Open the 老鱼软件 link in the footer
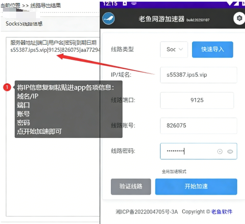The width and height of the screenshot is (245, 224). pos(222,212)
